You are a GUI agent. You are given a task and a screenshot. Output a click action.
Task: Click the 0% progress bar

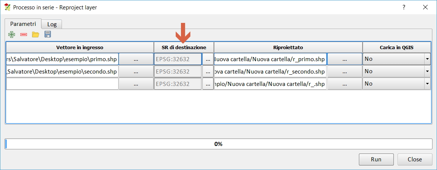pos(218,144)
